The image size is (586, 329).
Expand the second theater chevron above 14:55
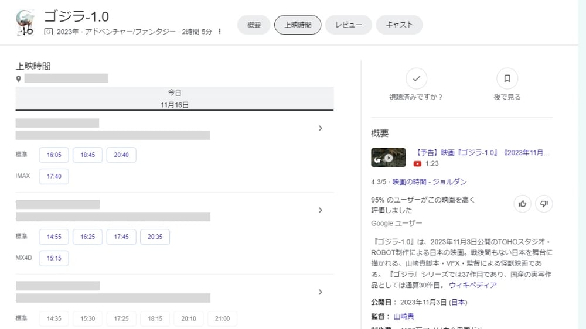(321, 210)
